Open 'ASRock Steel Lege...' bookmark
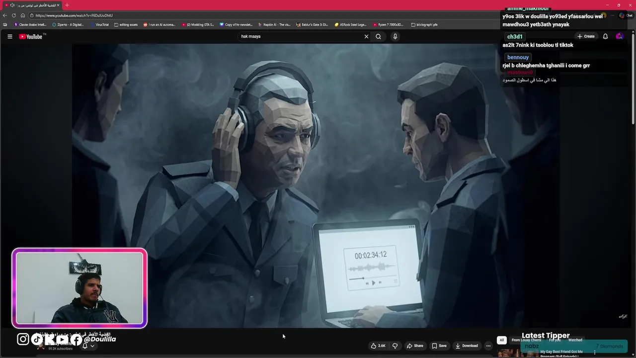The width and height of the screenshot is (636, 358). 351,24
